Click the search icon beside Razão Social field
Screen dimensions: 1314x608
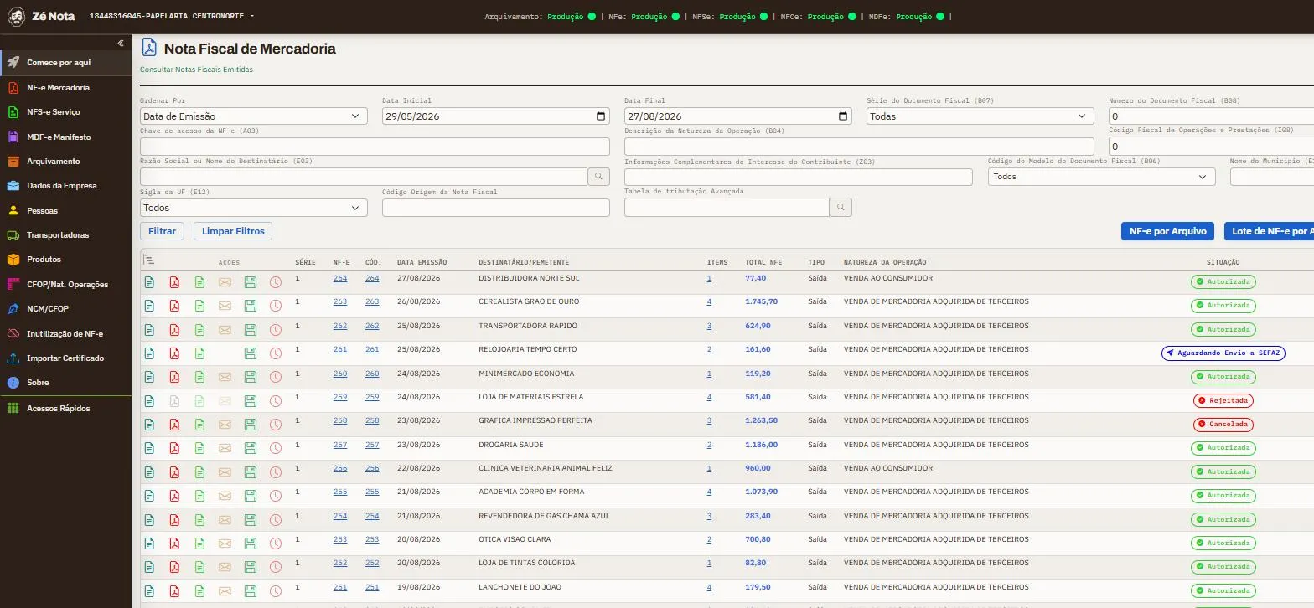pyautogui.click(x=598, y=177)
